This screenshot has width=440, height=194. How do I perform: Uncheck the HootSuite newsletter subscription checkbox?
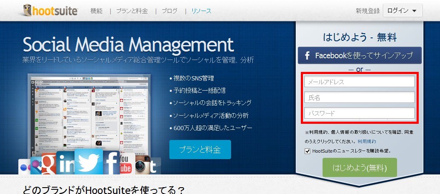307,151
